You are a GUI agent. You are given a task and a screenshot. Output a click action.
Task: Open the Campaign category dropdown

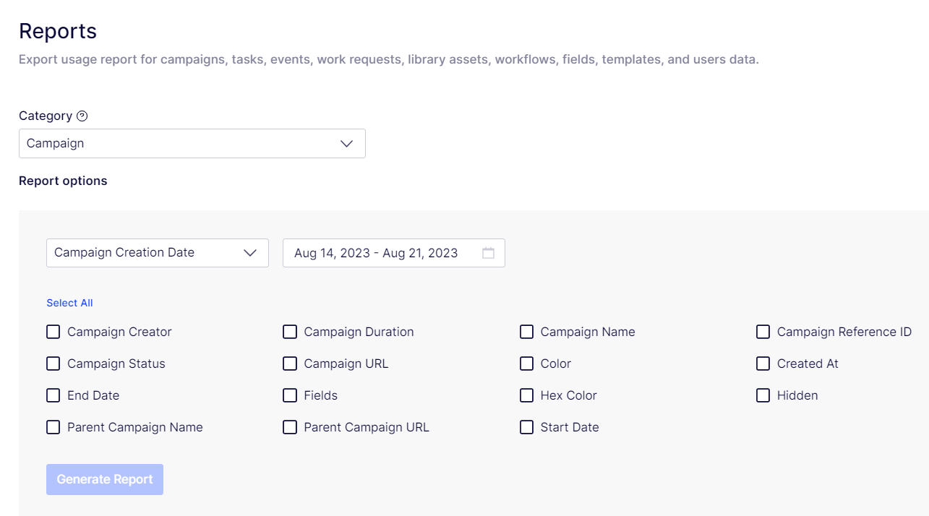(192, 143)
